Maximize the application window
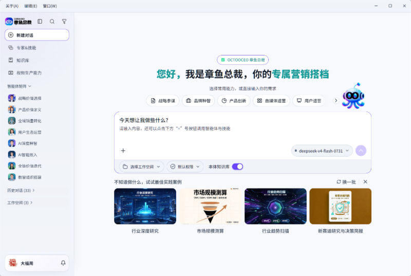This screenshot has height=276, width=411. click(x=390, y=6)
